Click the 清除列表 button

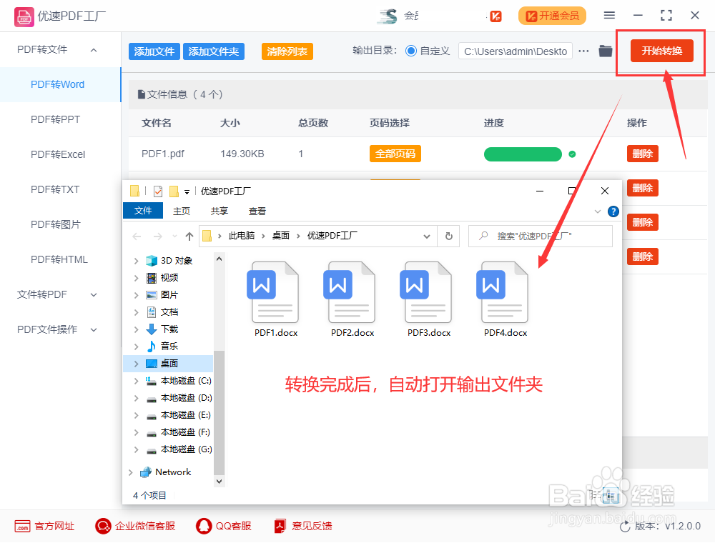pyautogui.click(x=287, y=51)
